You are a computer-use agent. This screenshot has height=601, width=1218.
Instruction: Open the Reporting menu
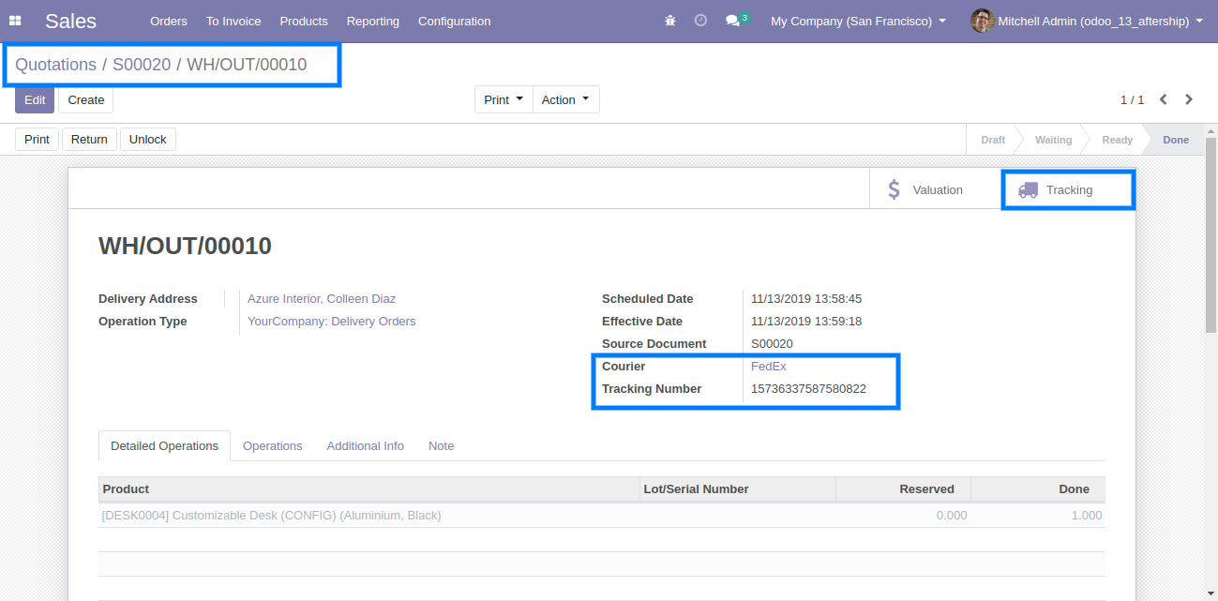click(x=372, y=21)
